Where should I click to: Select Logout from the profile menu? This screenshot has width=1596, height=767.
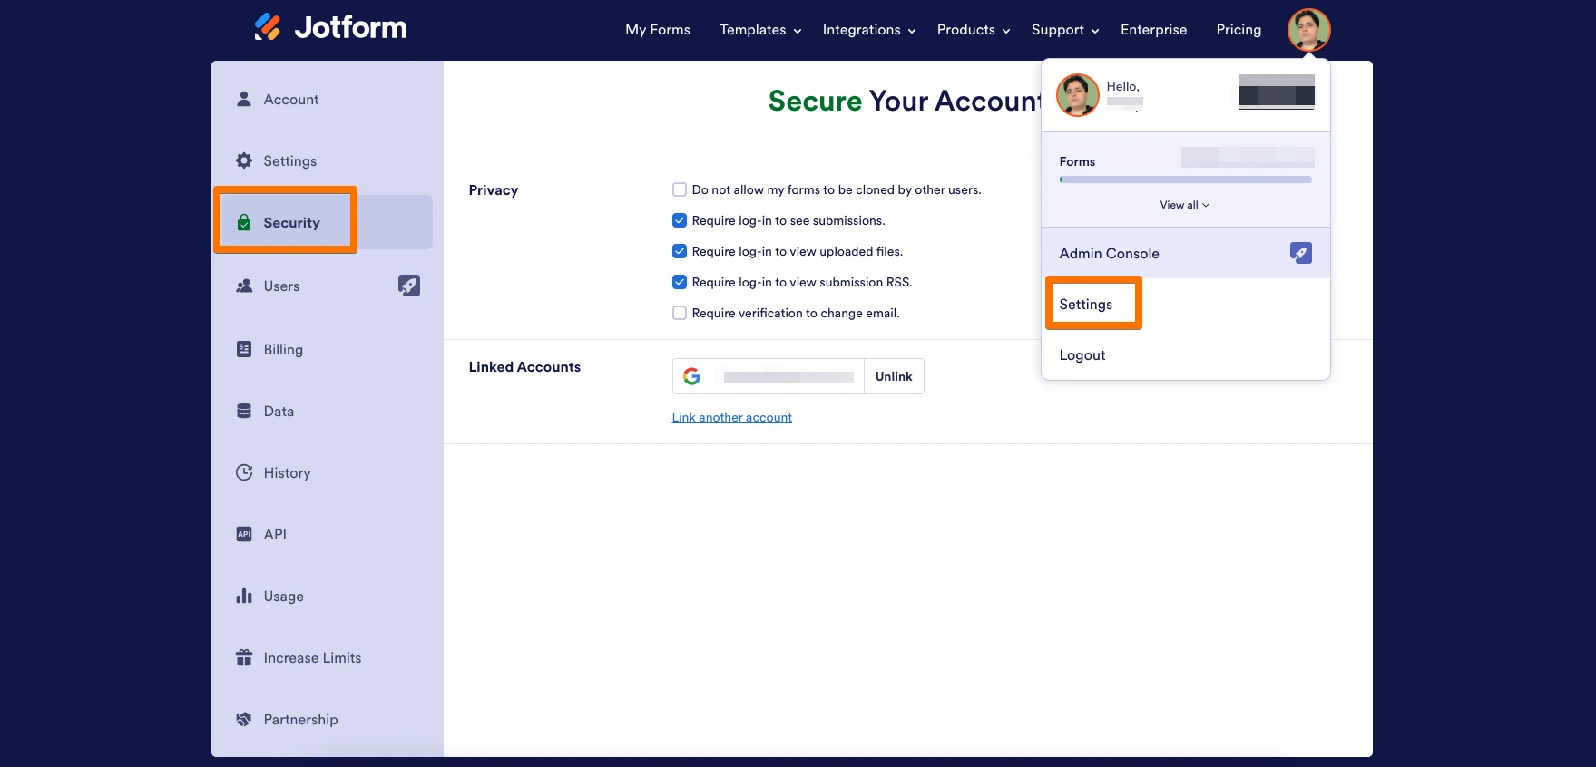point(1082,355)
